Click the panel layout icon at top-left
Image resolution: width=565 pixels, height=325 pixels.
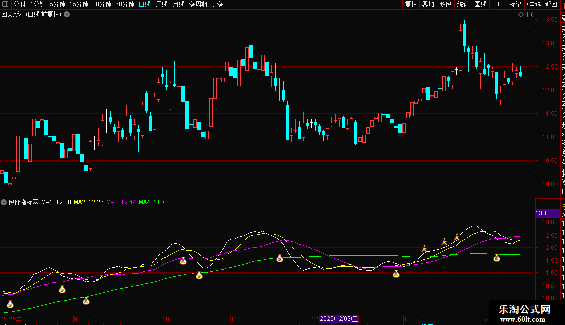[x=5, y=4]
